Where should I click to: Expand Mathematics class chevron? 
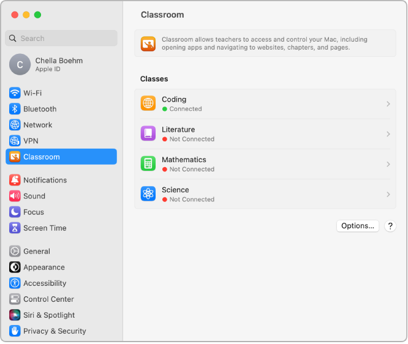[388, 164]
